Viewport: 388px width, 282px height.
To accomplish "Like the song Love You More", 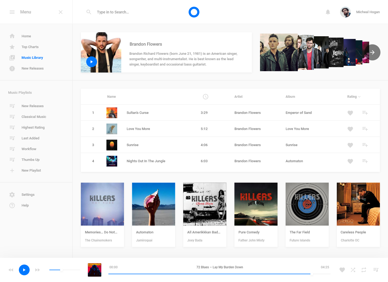I will pyautogui.click(x=350, y=129).
